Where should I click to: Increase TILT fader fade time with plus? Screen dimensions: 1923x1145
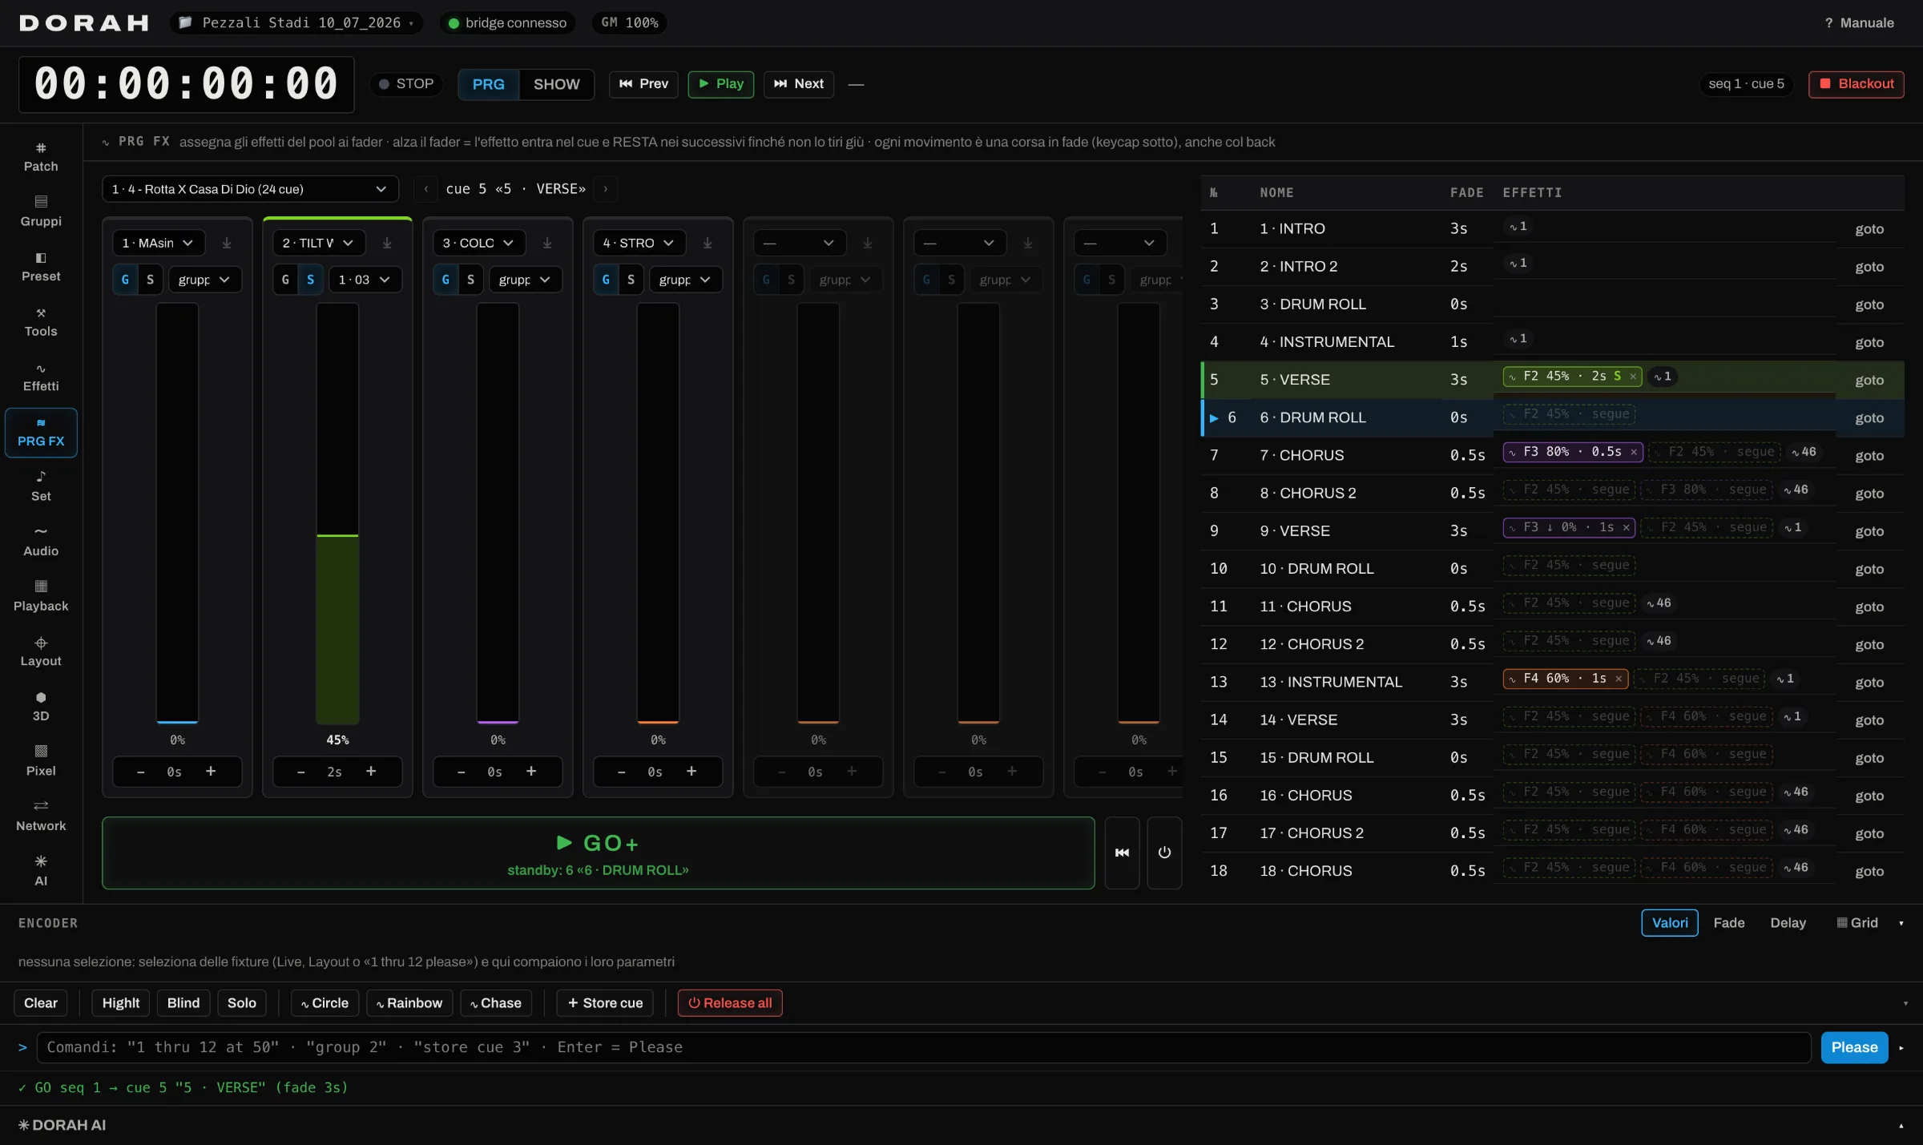tap(371, 772)
